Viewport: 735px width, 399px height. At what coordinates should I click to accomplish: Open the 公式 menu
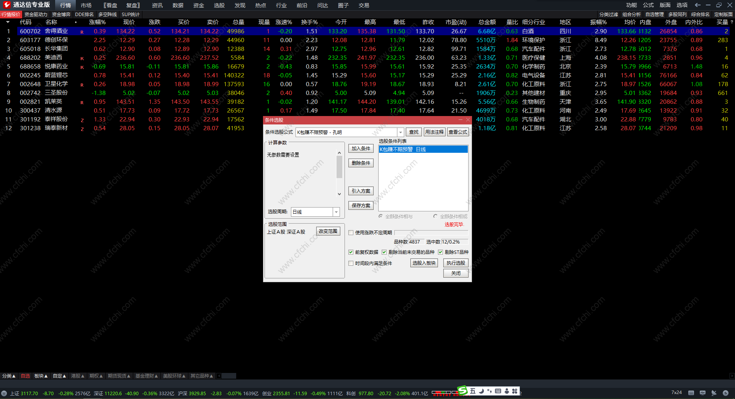[x=648, y=5]
